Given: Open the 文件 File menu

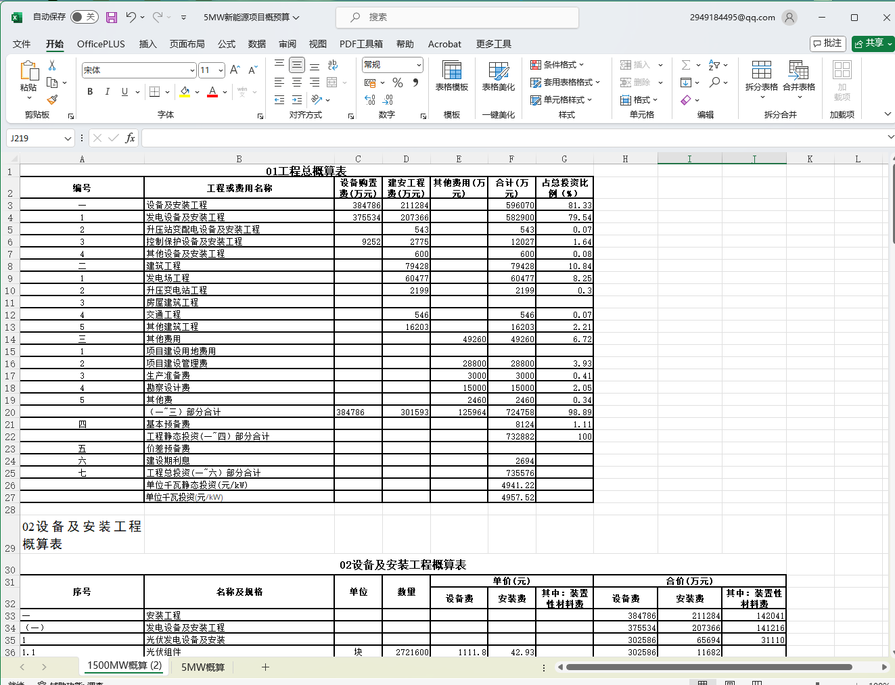Looking at the screenshot, I should 22,44.
